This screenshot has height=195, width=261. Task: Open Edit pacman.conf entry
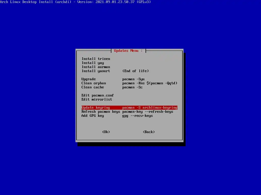click(98, 95)
